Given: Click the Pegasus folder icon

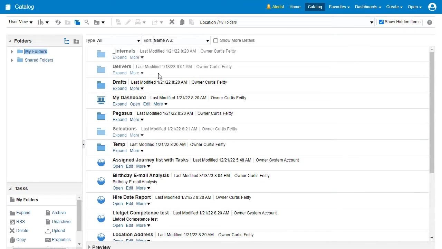Looking at the screenshot, I should click(x=101, y=116).
